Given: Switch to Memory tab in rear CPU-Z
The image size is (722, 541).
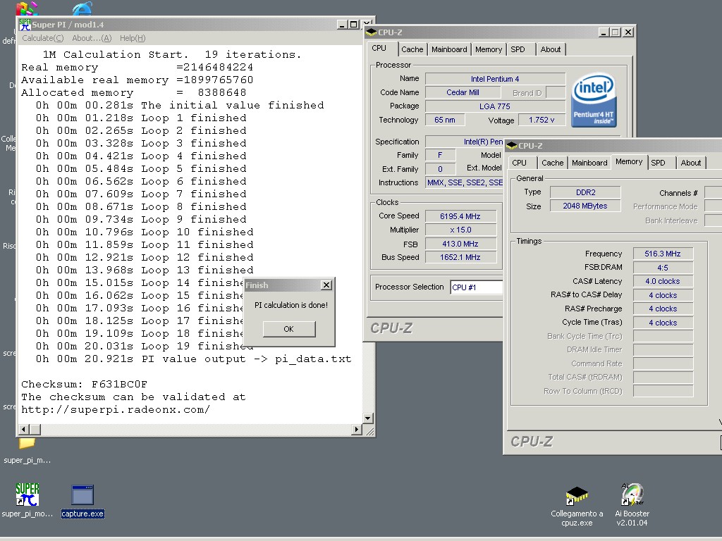Looking at the screenshot, I should tap(488, 49).
